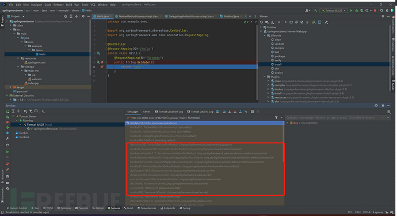Stop the running server with red square in the main toolbar

(x=375, y=10)
